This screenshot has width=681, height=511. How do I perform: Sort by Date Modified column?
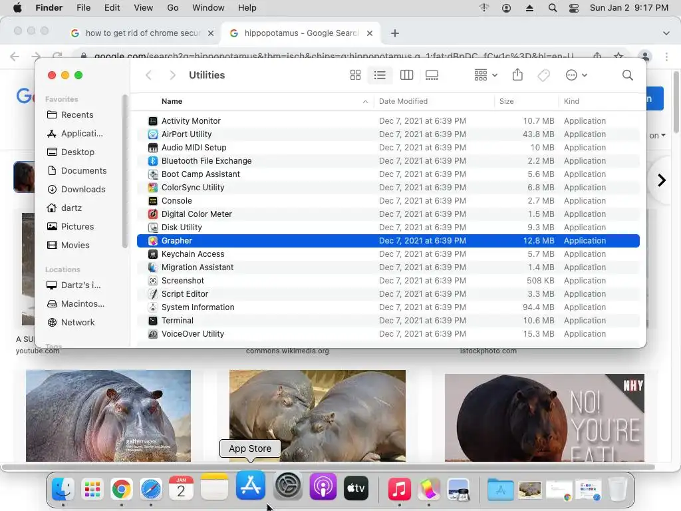tap(403, 101)
